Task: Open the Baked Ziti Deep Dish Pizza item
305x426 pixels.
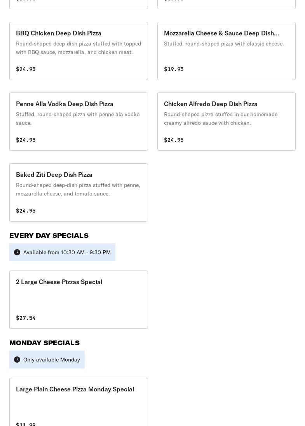Action: [x=54, y=175]
